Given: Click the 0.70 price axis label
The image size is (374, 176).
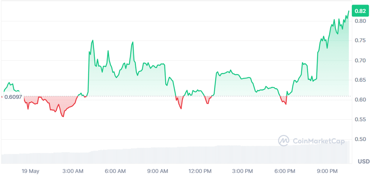Looking at the screenshot, I should [x=360, y=60].
